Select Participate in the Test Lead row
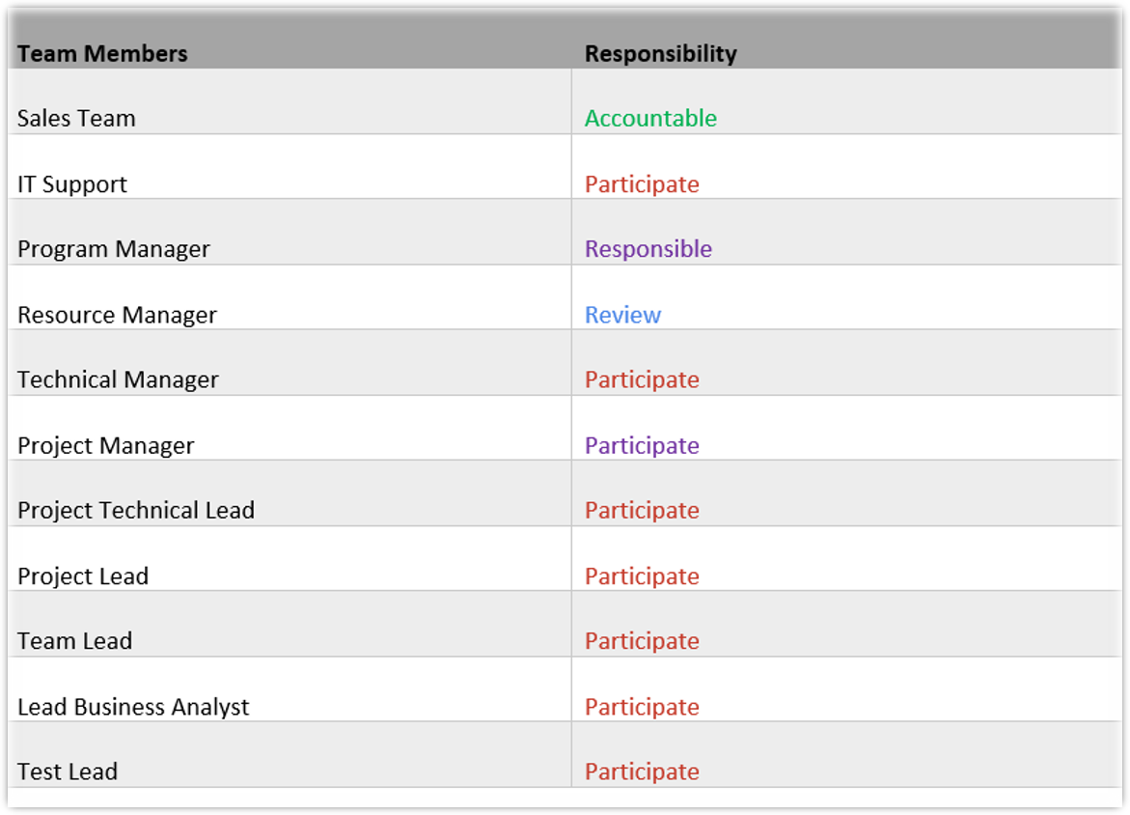 642,772
